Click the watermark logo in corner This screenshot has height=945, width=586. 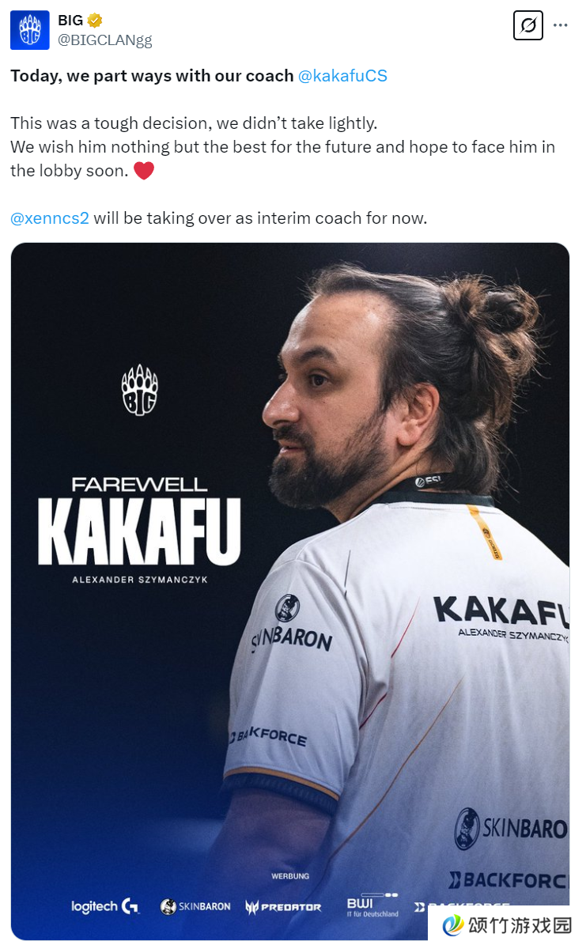[507, 924]
